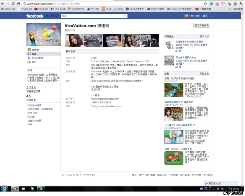This screenshot has width=245, height=196.
Task: Open friend requests icon in Facebook bar
Action: click(x=47, y=16)
